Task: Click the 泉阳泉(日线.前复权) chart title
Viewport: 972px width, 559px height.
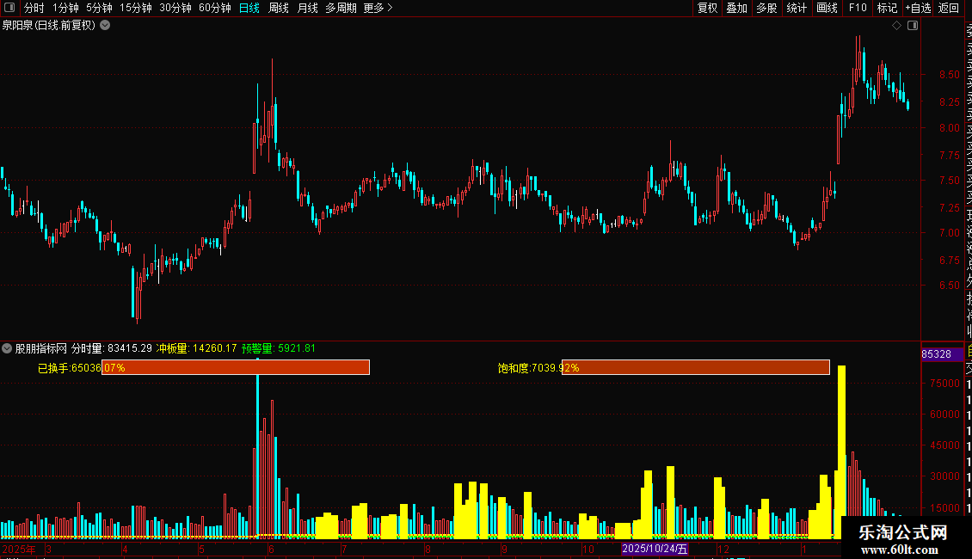Action: 49,26
